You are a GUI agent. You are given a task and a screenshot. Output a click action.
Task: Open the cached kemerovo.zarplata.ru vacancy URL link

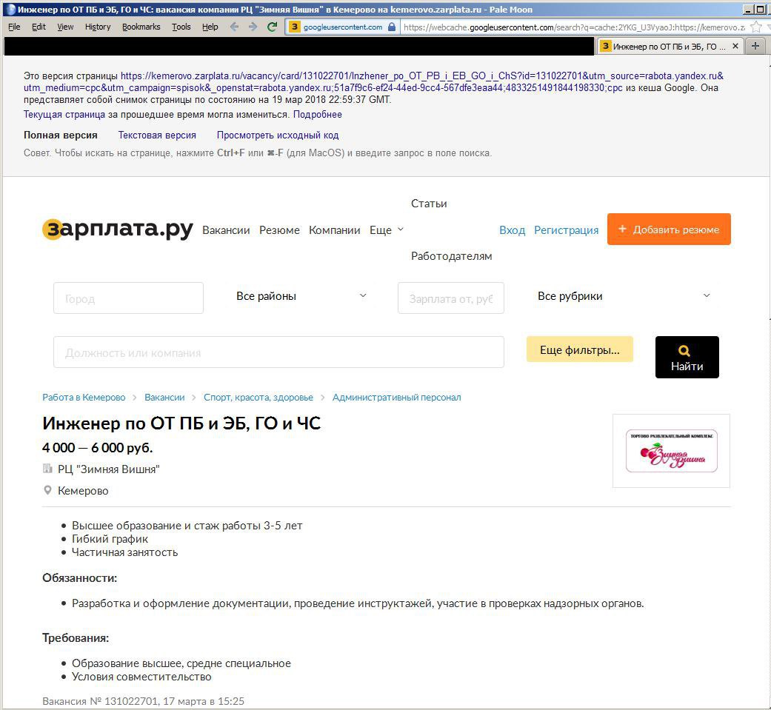pos(373,81)
